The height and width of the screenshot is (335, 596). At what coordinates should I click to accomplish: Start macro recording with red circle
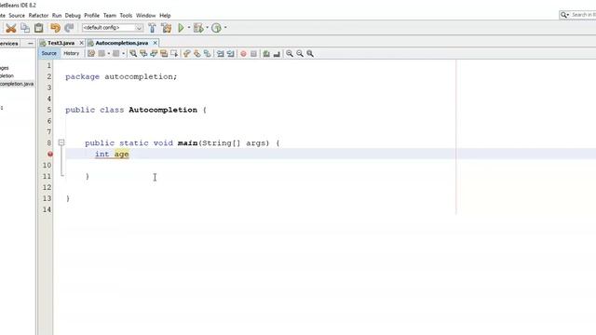coord(243,54)
